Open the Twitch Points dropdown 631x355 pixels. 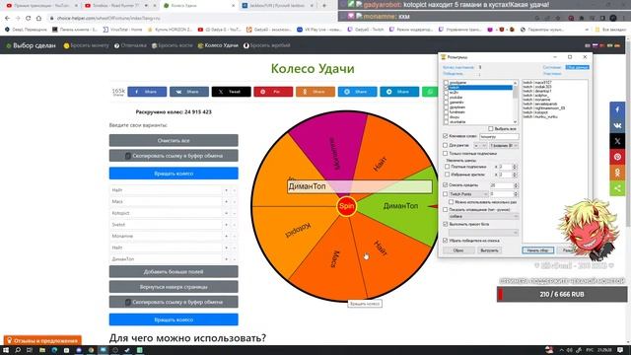coord(468,194)
